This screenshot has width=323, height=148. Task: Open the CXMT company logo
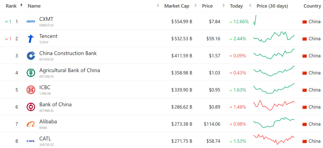click(x=31, y=22)
